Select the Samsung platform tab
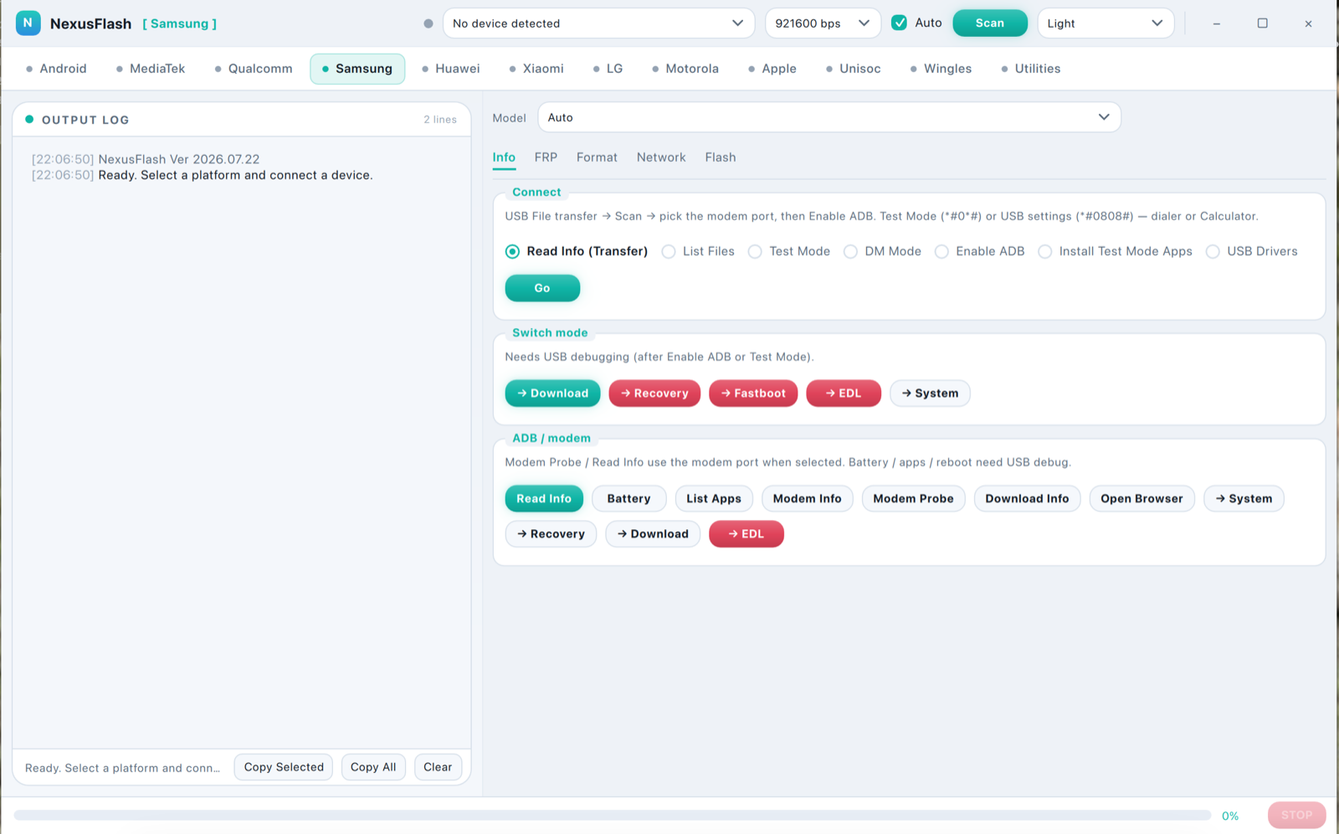1339x834 pixels. 357,69
